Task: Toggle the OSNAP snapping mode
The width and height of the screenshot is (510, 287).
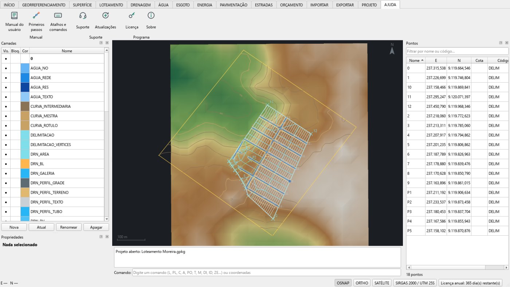Action: tap(343, 283)
